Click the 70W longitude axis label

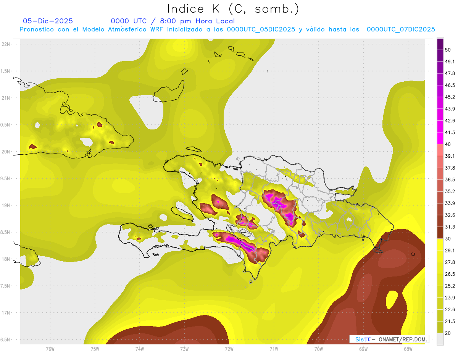pos(318,348)
